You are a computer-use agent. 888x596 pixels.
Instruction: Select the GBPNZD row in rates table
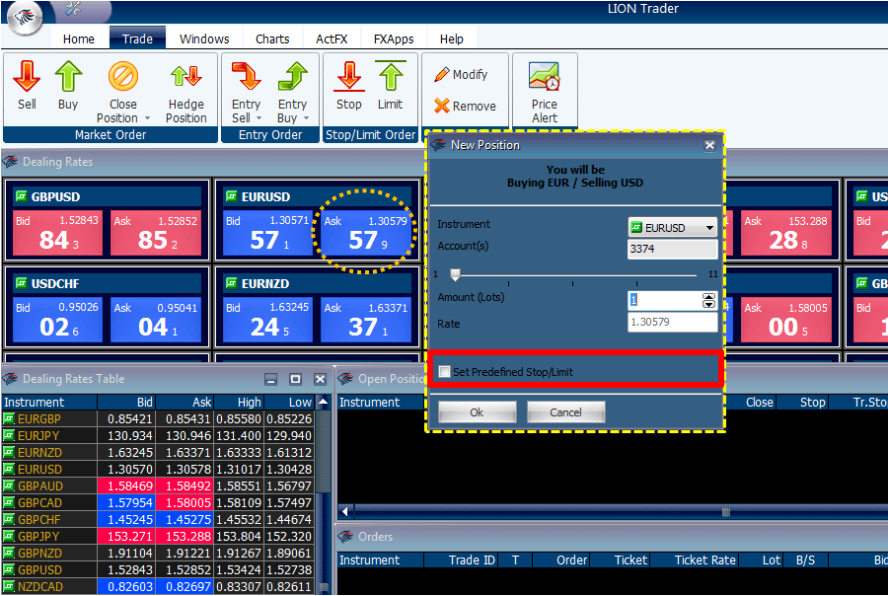158,553
